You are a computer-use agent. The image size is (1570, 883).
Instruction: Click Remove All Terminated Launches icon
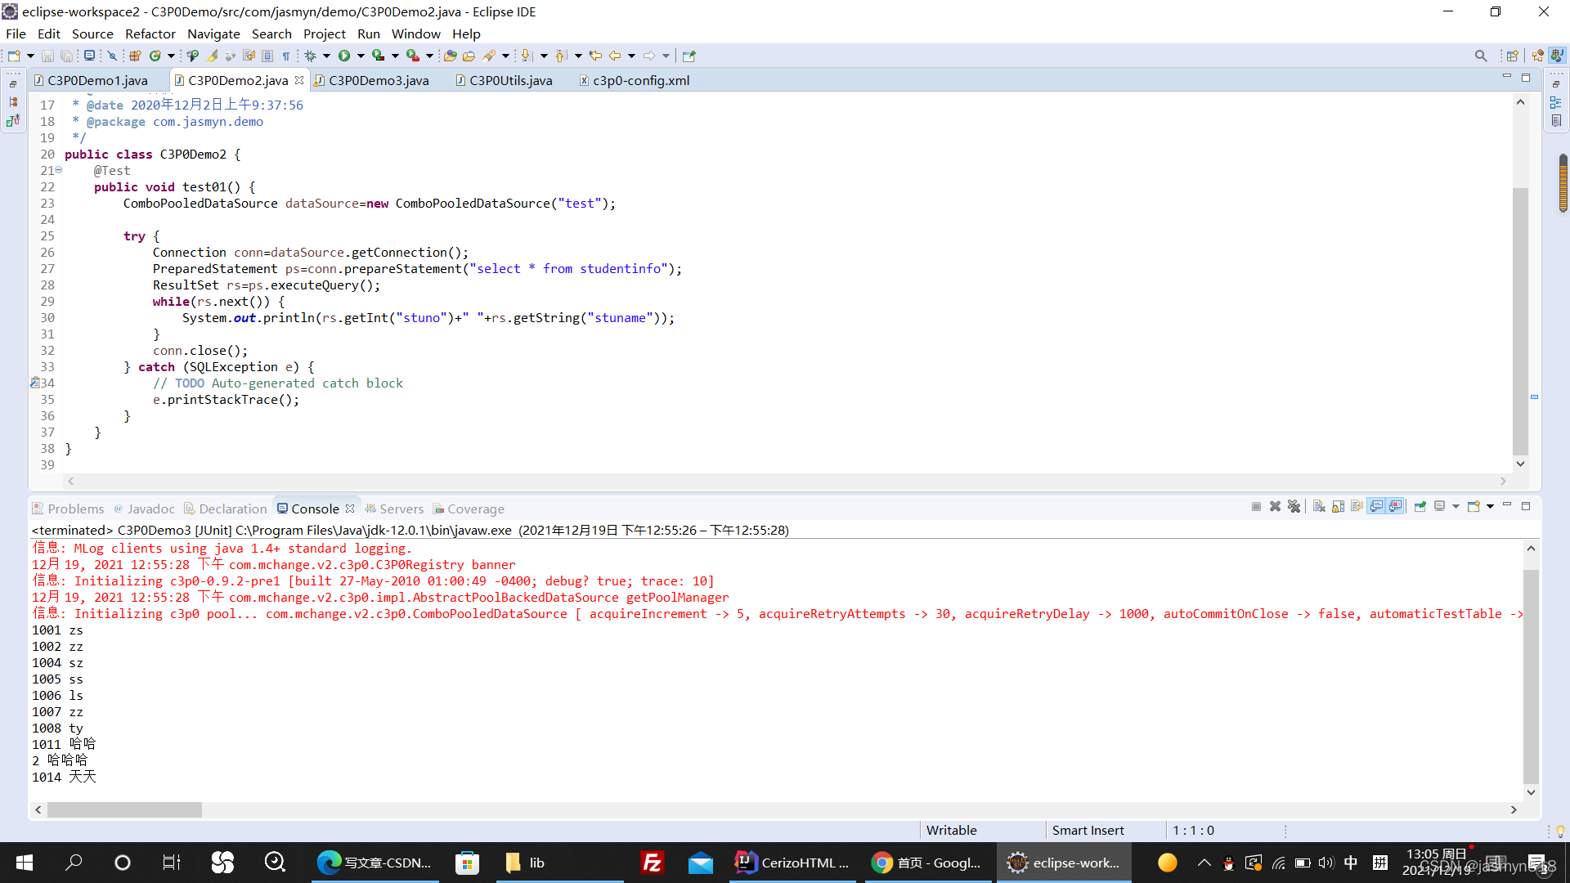point(1294,507)
